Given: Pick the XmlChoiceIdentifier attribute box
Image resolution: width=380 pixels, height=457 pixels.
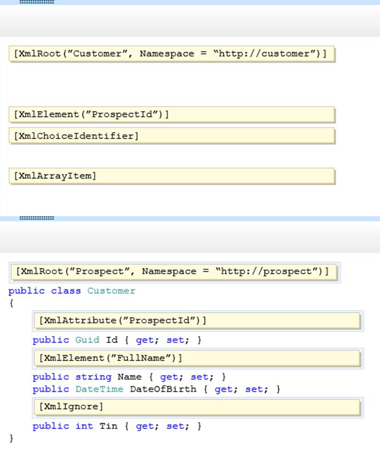Looking at the screenshot, I should pyautogui.click(x=171, y=136).
